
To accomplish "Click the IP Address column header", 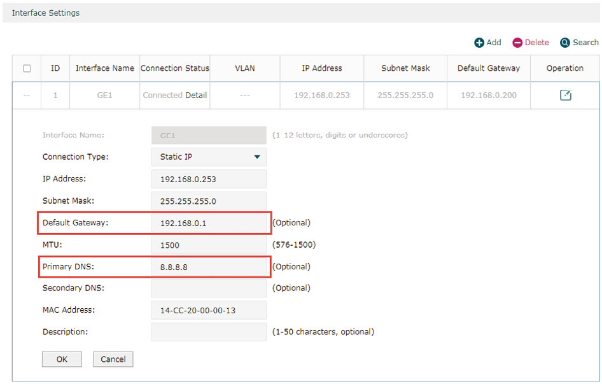I will click(322, 68).
